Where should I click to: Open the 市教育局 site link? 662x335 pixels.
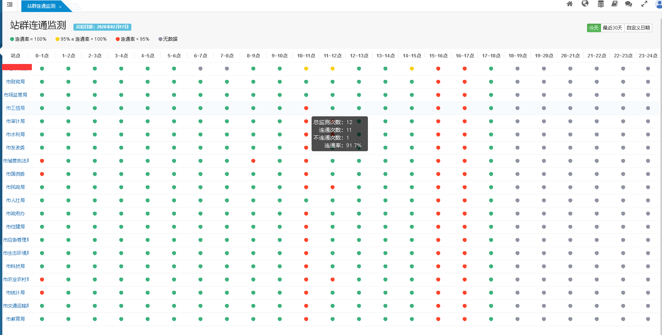tap(16, 319)
